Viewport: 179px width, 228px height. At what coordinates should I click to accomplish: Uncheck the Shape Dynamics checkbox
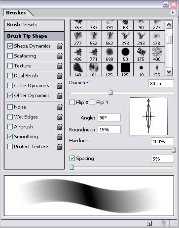click(10, 46)
